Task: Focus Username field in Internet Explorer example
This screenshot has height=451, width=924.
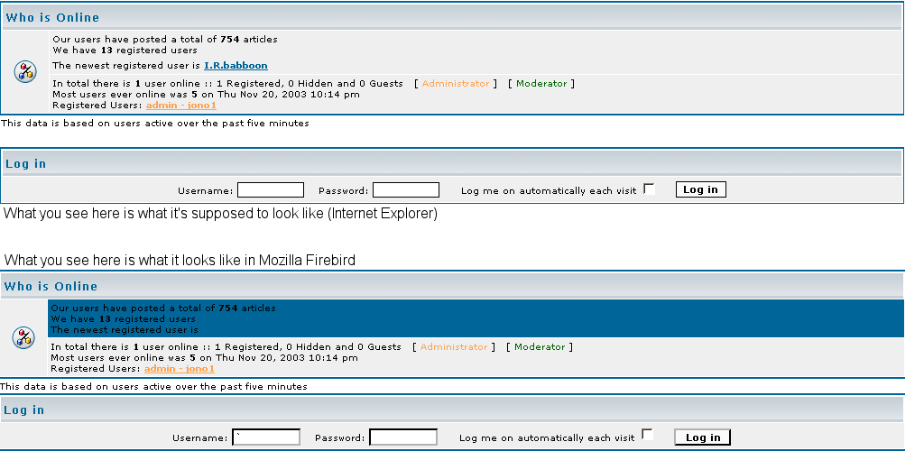Action: [x=271, y=190]
